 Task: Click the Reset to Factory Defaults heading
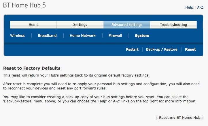tap(32, 68)
